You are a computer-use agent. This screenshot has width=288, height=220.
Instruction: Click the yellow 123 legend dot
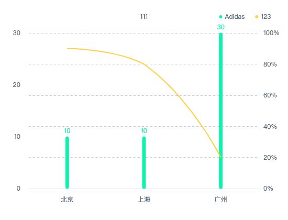click(257, 17)
